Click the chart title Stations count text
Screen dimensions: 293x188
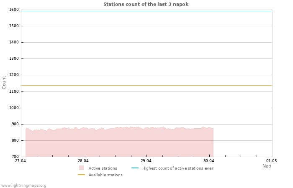(x=146, y=4)
